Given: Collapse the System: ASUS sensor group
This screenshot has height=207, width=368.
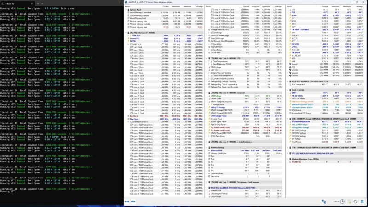Looking at the screenshot, I should (x=126, y=10).
